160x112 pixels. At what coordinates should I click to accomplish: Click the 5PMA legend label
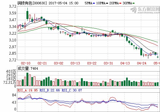[x=88, y=3]
